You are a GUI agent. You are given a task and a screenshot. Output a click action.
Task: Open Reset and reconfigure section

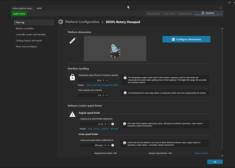27,47
